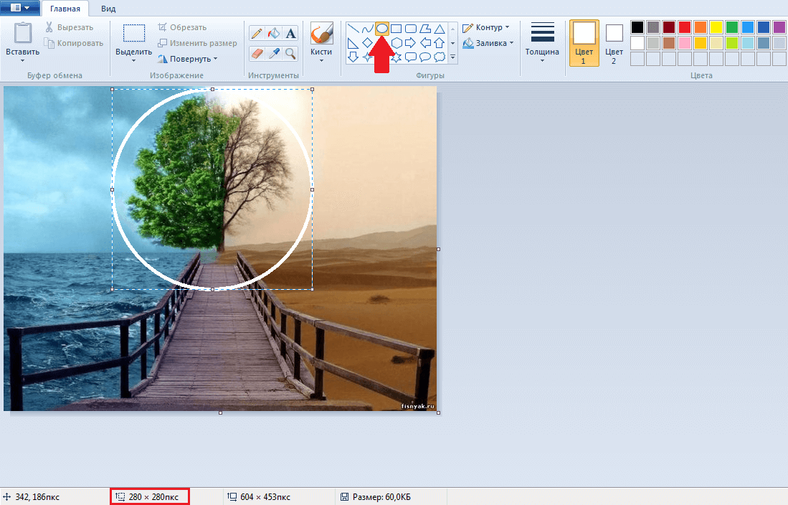Toggle Цвет 1 as active color
Image resolution: width=788 pixels, height=505 pixels.
click(x=584, y=43)
